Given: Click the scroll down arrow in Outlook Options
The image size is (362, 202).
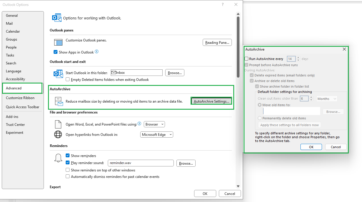Looking at the screenshot, I should tap(238, 186).
